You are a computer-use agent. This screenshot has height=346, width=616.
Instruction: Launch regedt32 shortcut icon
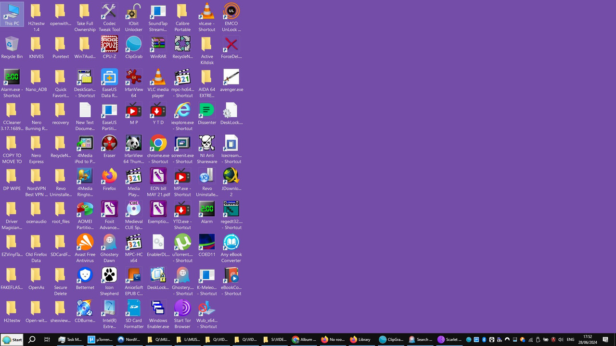(231, 216)
